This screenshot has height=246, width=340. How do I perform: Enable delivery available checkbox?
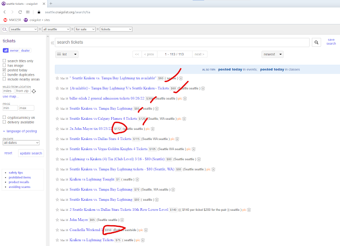pos(4,122)
